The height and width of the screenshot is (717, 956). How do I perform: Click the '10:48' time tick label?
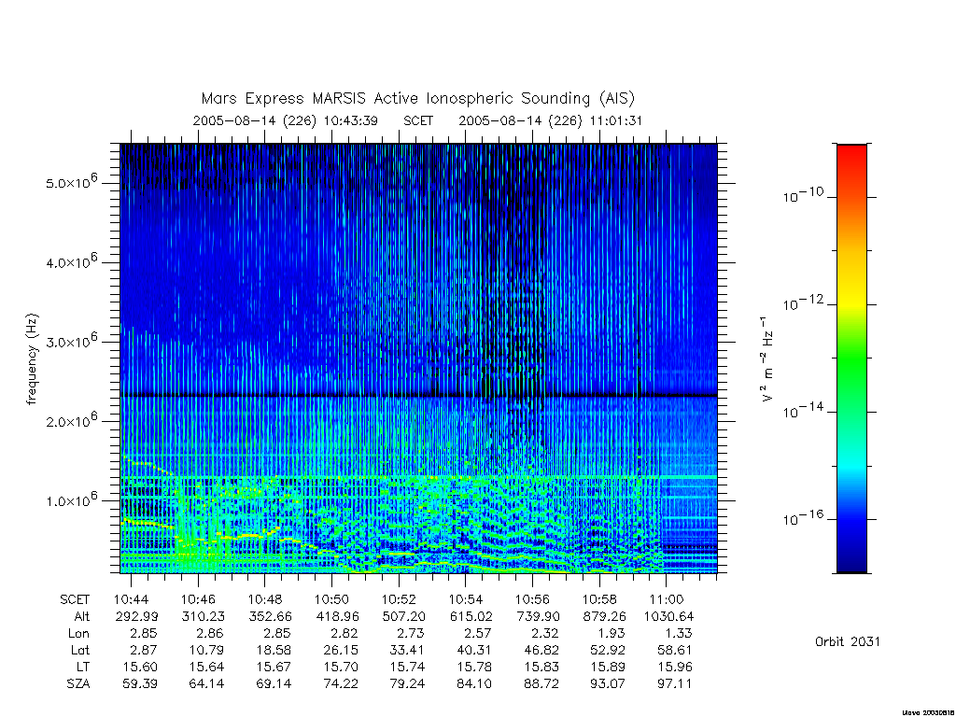point(265,600)
